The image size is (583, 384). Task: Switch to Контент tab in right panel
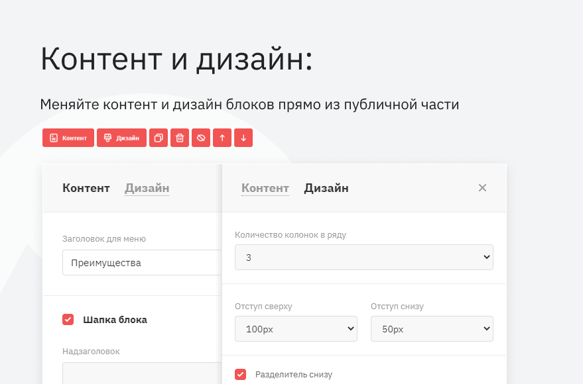(265, 188)
